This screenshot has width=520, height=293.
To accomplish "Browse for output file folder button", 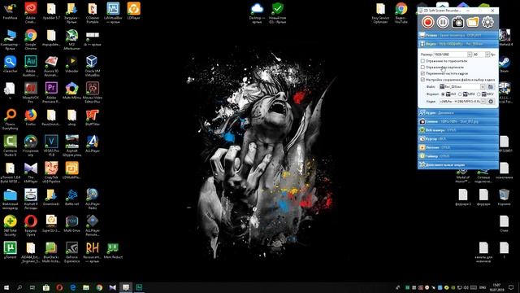I will [491, 87].
